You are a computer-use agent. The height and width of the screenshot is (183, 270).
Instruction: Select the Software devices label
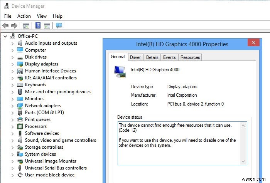tap(42, 133)
